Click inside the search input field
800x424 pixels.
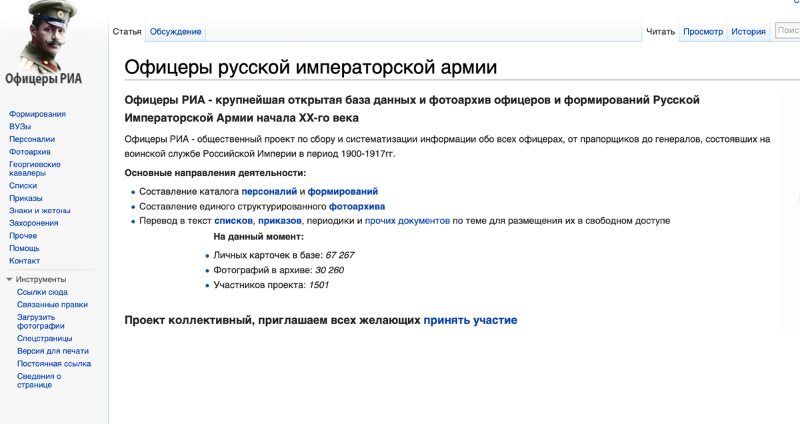coord(789,29)
